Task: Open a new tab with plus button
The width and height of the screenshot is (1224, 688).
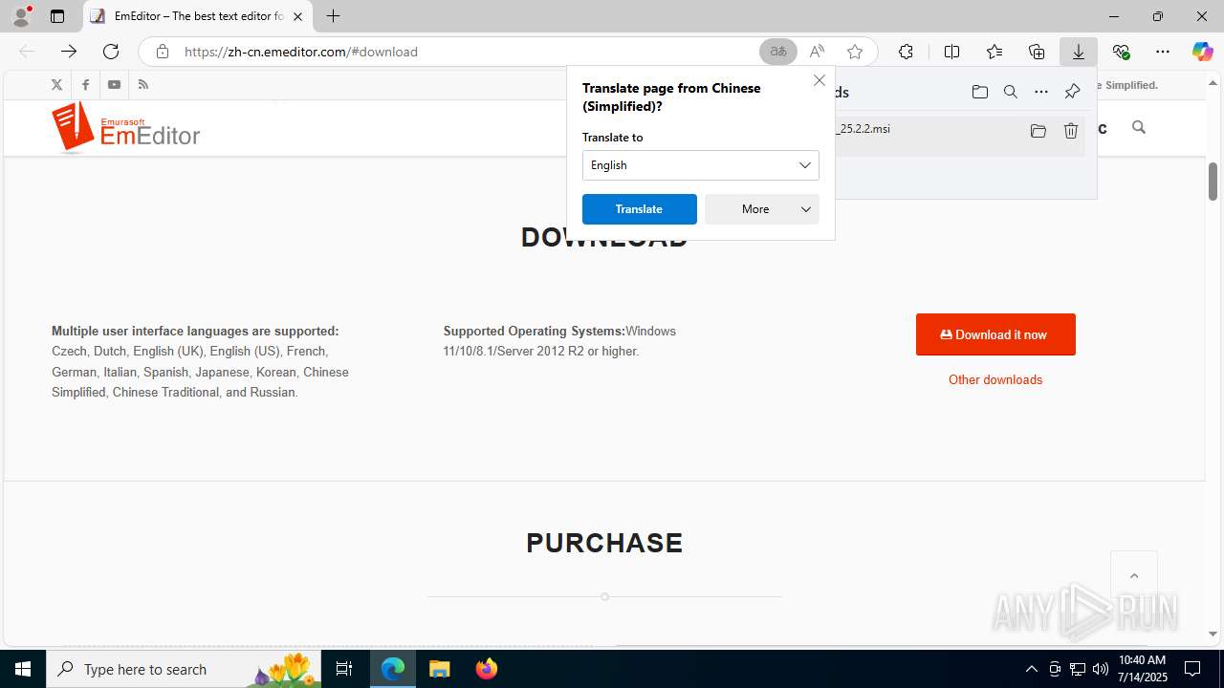Action: coord(333,16)
